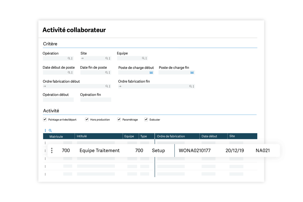Image resolution: width=303 pixels, height=202 pixels.
Task: Expand the table options three-dot menu
Action: pyautogui.click(x=45, y=131)
